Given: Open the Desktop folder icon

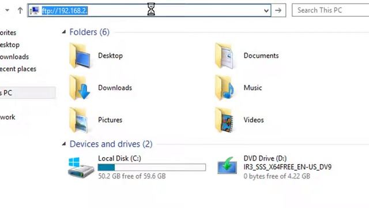Looking at the screenshot, I should 80,55.
